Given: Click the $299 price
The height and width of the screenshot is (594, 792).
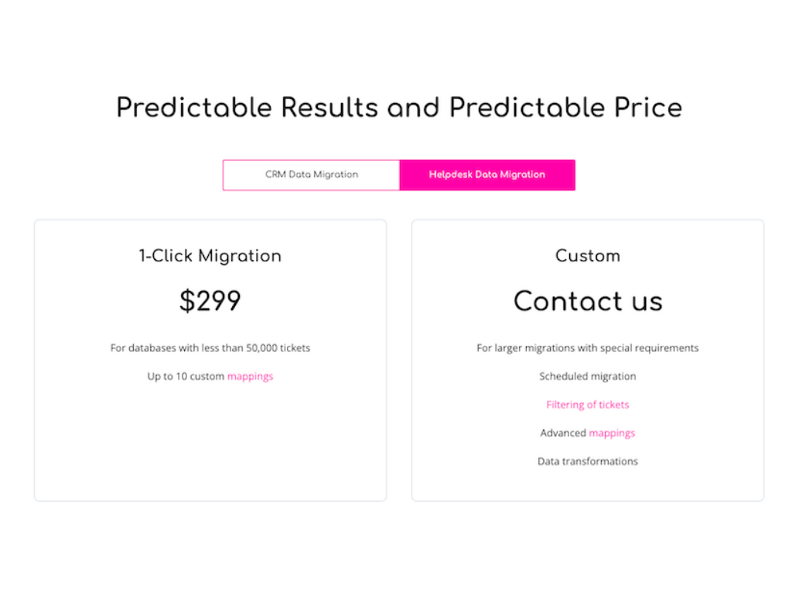Looking at the screenshot, I should (x=210, y=302).
